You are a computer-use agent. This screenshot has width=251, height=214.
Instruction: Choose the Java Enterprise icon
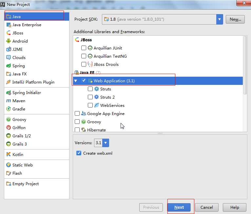pos(9,25)
